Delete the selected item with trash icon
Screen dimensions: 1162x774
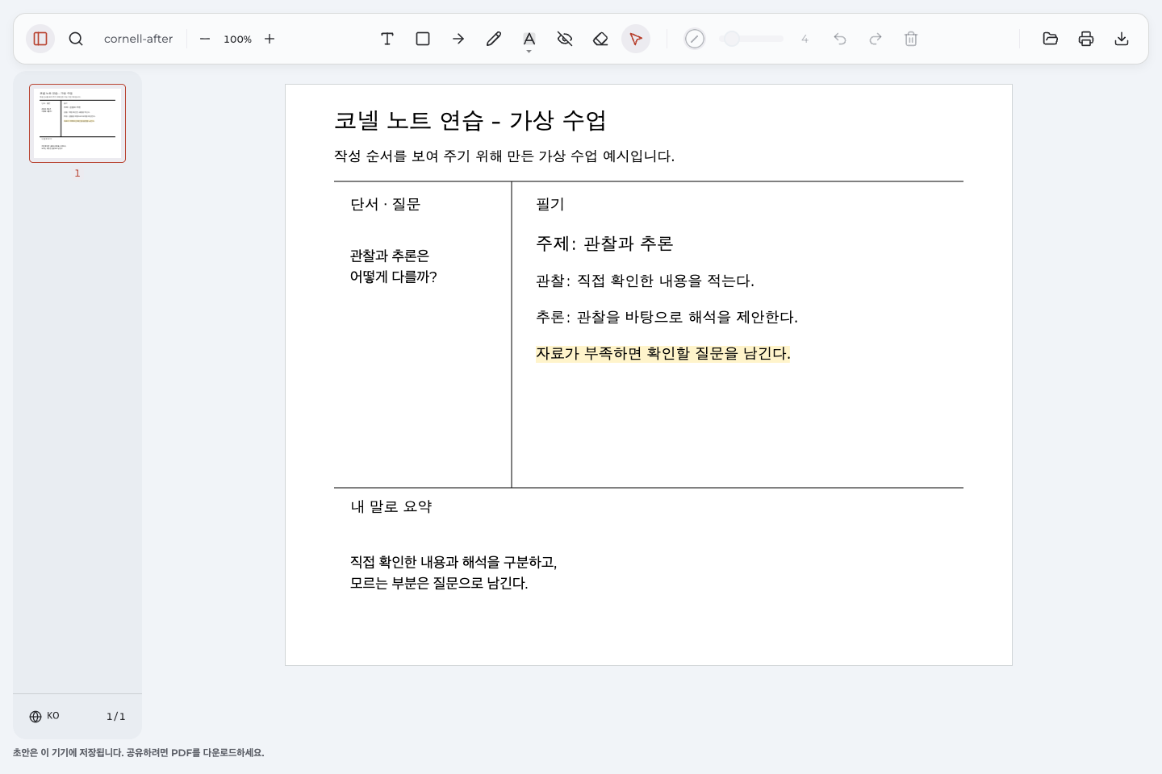click(x=911, y=39)
